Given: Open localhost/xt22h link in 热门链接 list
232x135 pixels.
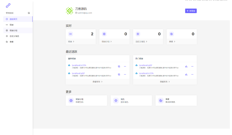Looking at the screenshot, I should [x=146, y=73].
